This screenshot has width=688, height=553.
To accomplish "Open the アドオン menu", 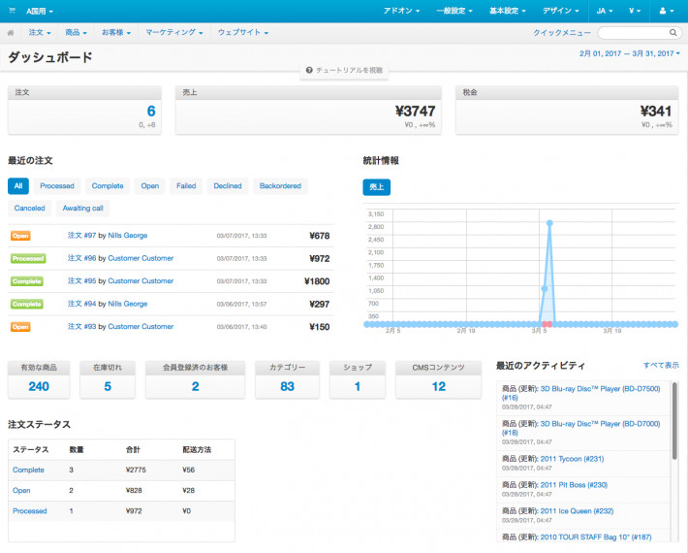I will (399, 10).
